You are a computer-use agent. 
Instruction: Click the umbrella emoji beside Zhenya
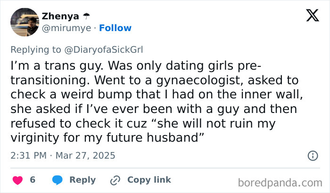coord(86,16)
